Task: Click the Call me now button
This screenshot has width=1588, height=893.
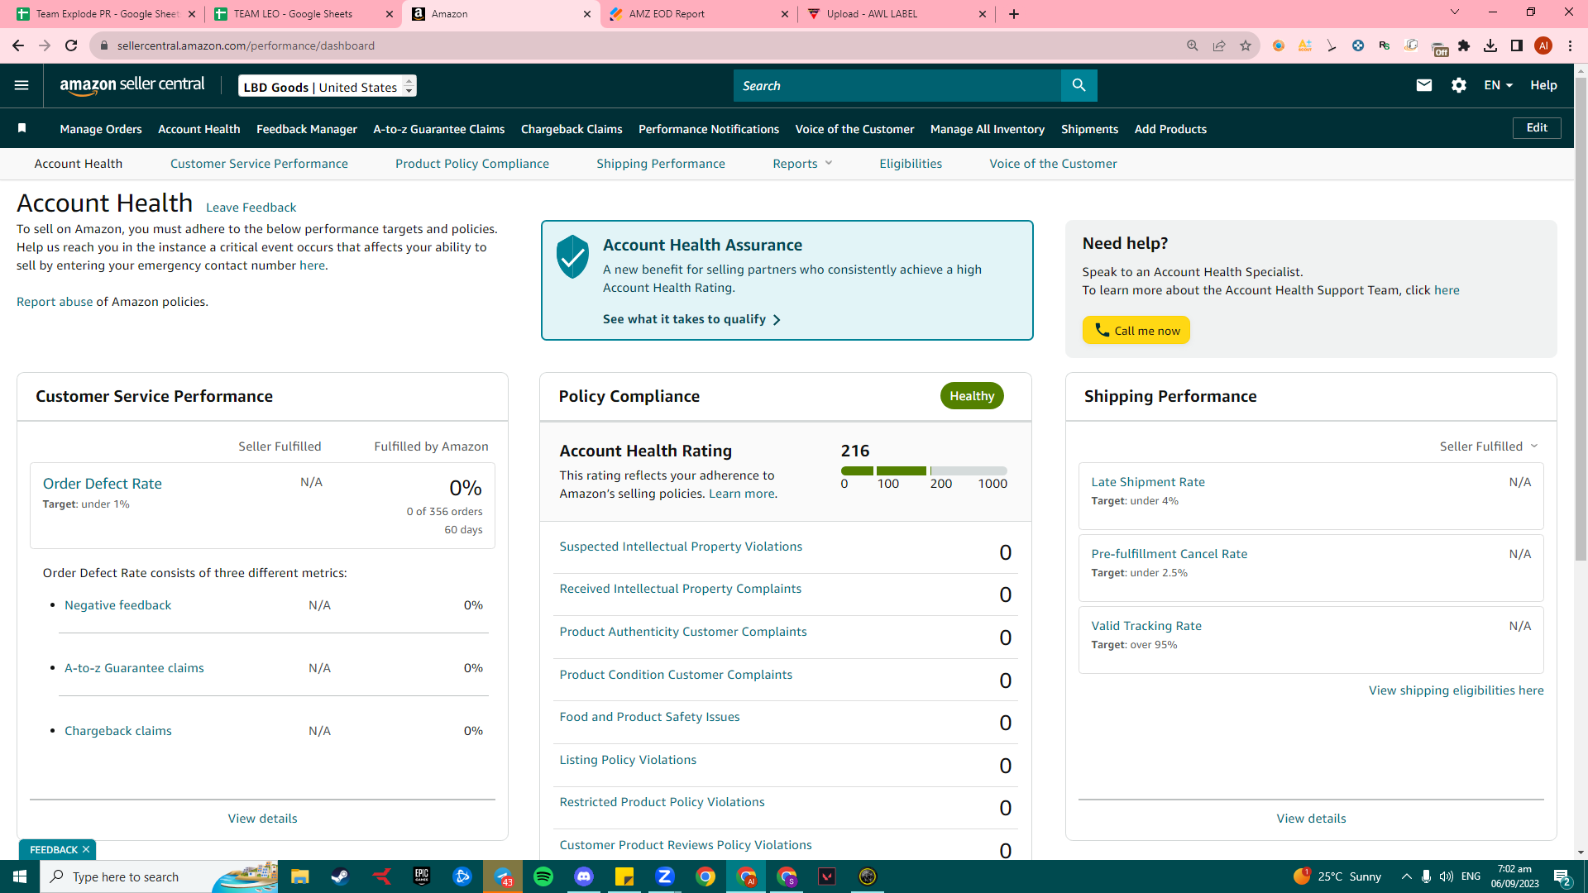Action: tap(1136, 330)
